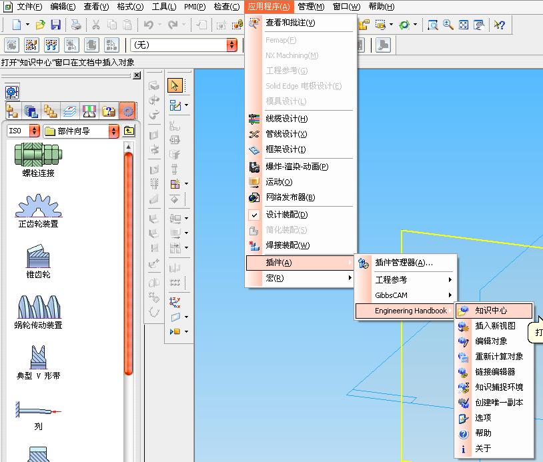
Task: Click the Undo icon
Action: click(x=149, y=25)
